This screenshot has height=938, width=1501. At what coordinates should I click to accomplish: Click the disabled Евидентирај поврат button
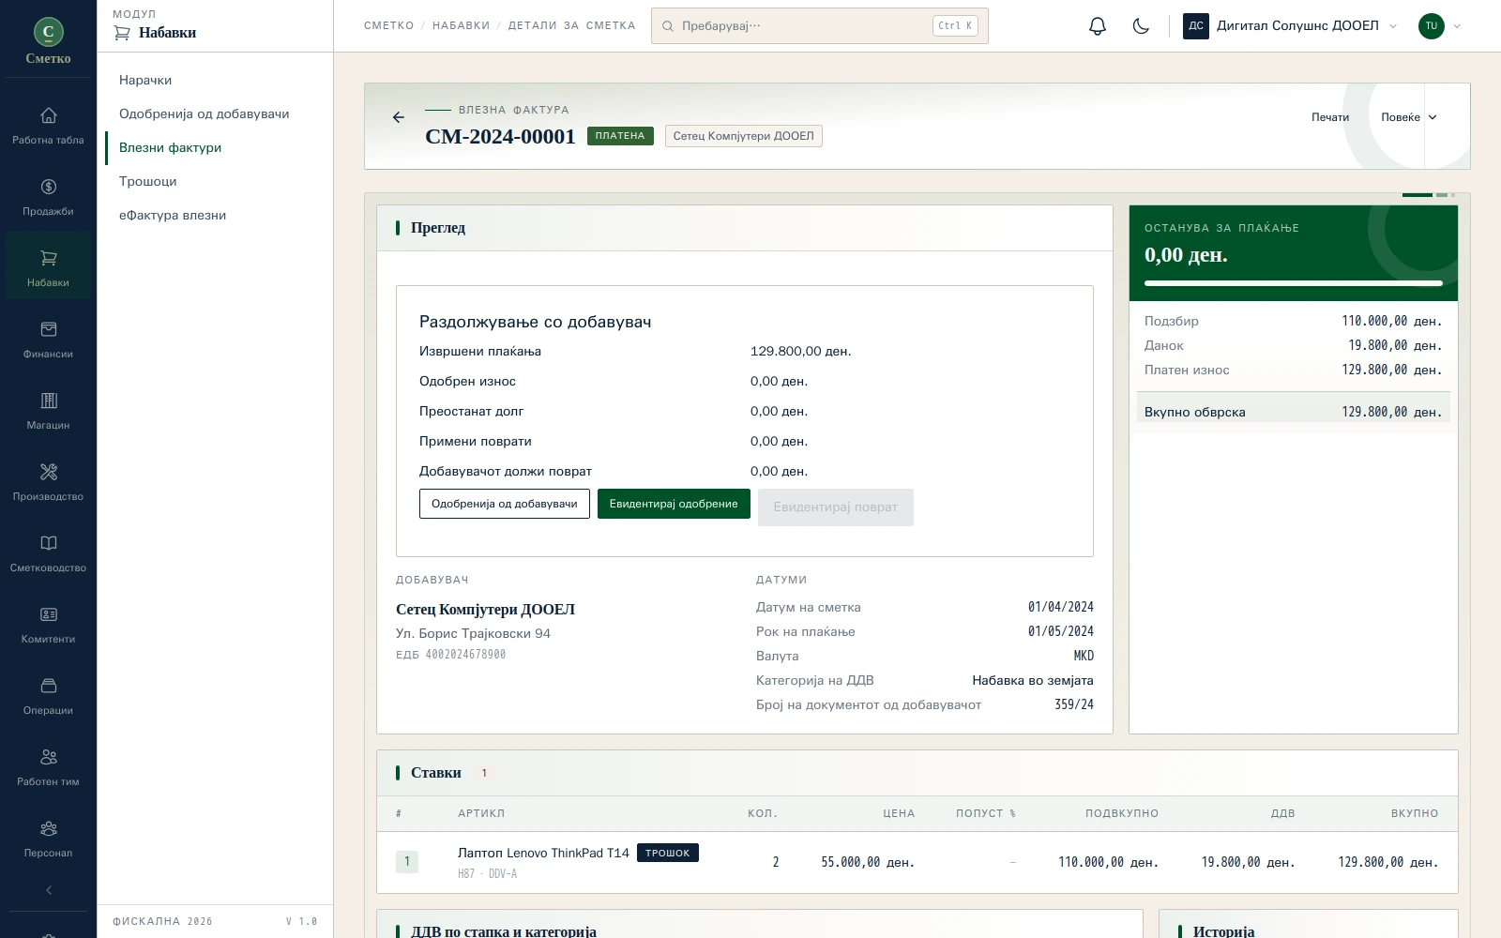pos(836,507)
